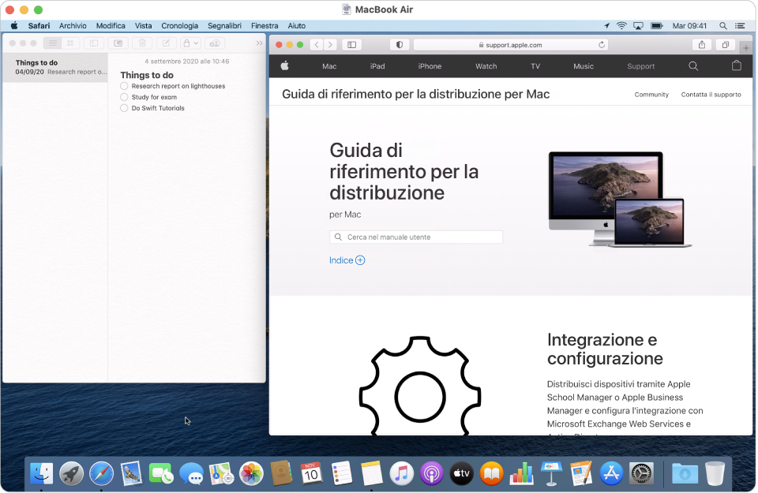Add people to the note with the share icon

(x=215, y=43)
